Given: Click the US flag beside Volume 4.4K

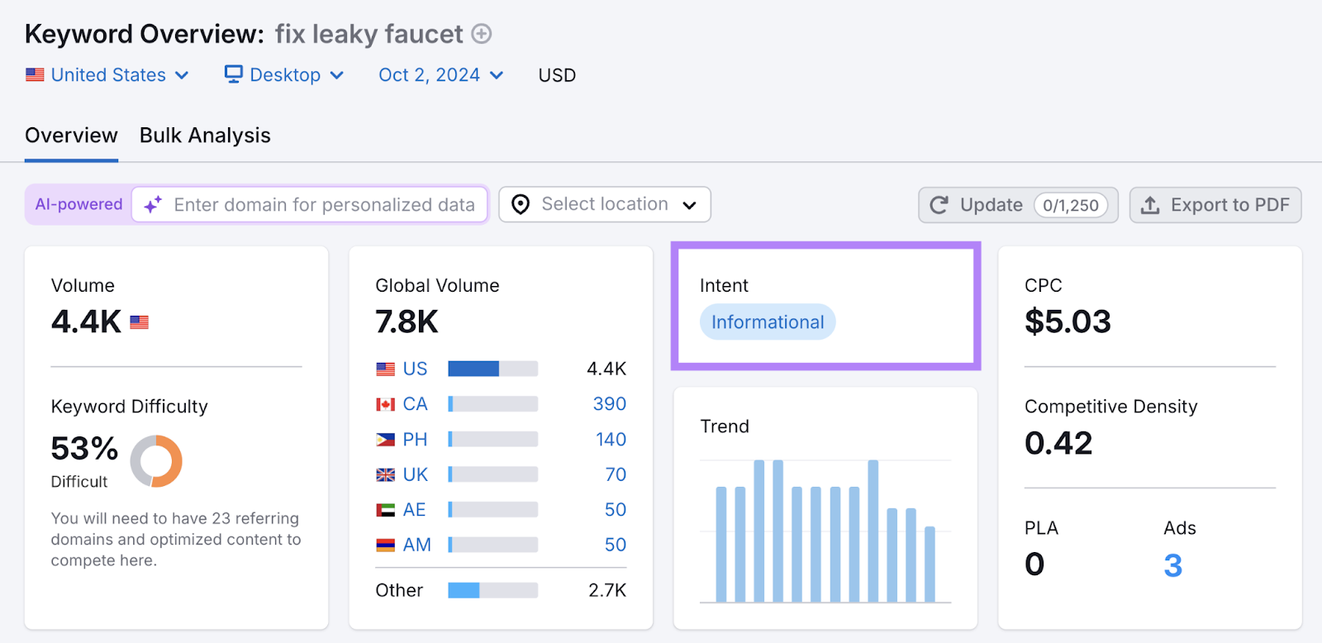Looking at the screenshot, I should pos(140,322).
